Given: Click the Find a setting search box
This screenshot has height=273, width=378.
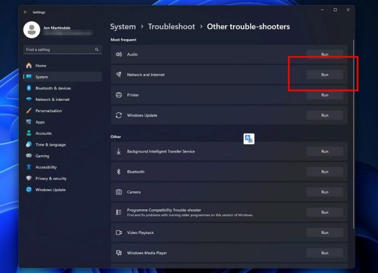Looking at the screenshot, I should [x=62, y=49].
